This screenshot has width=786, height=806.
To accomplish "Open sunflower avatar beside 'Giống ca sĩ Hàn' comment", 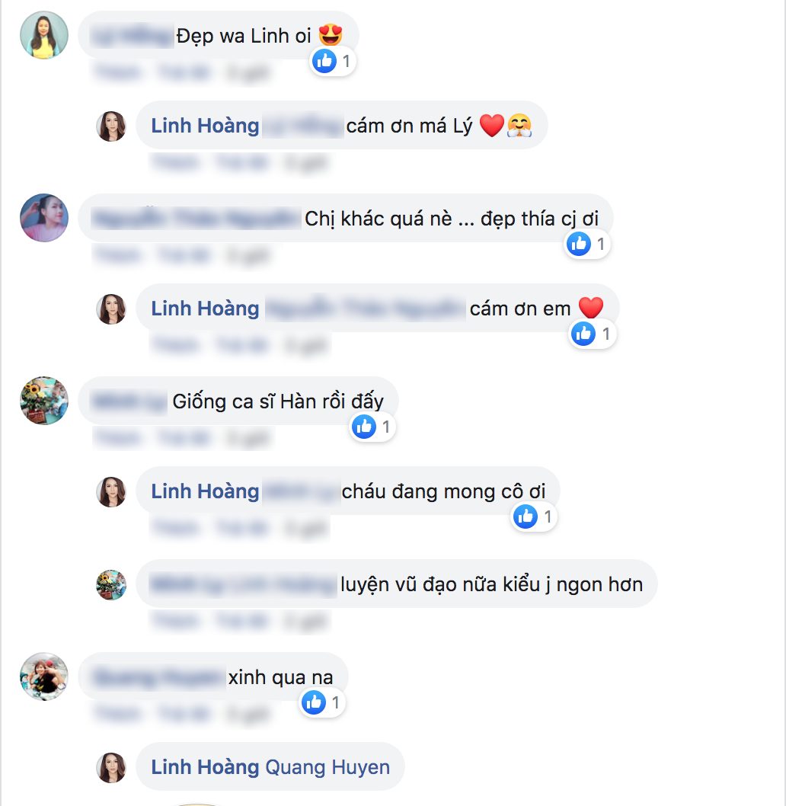I will (x=44, y=401).
